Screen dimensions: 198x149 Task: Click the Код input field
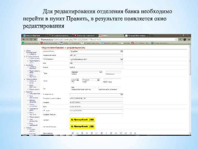[96, 63]
